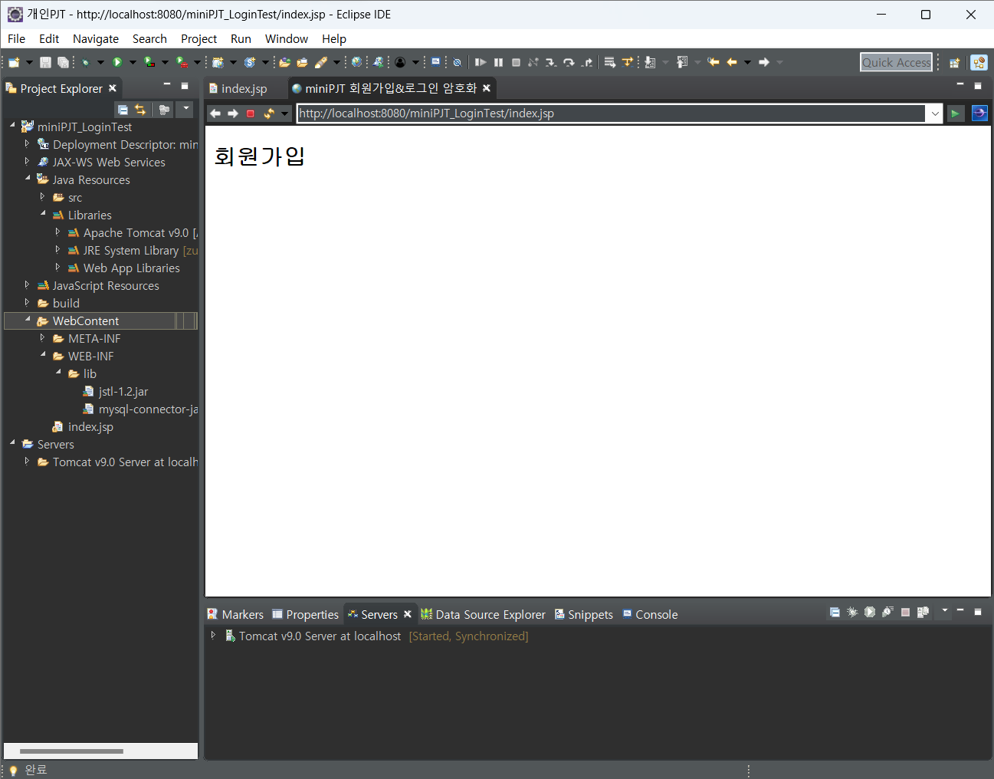Refresh the internal browser page
Screen dimensions: 994x779
(269, 113)
